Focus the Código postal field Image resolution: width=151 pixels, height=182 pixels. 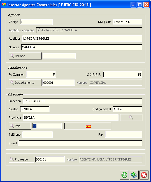tap(127, 109)
